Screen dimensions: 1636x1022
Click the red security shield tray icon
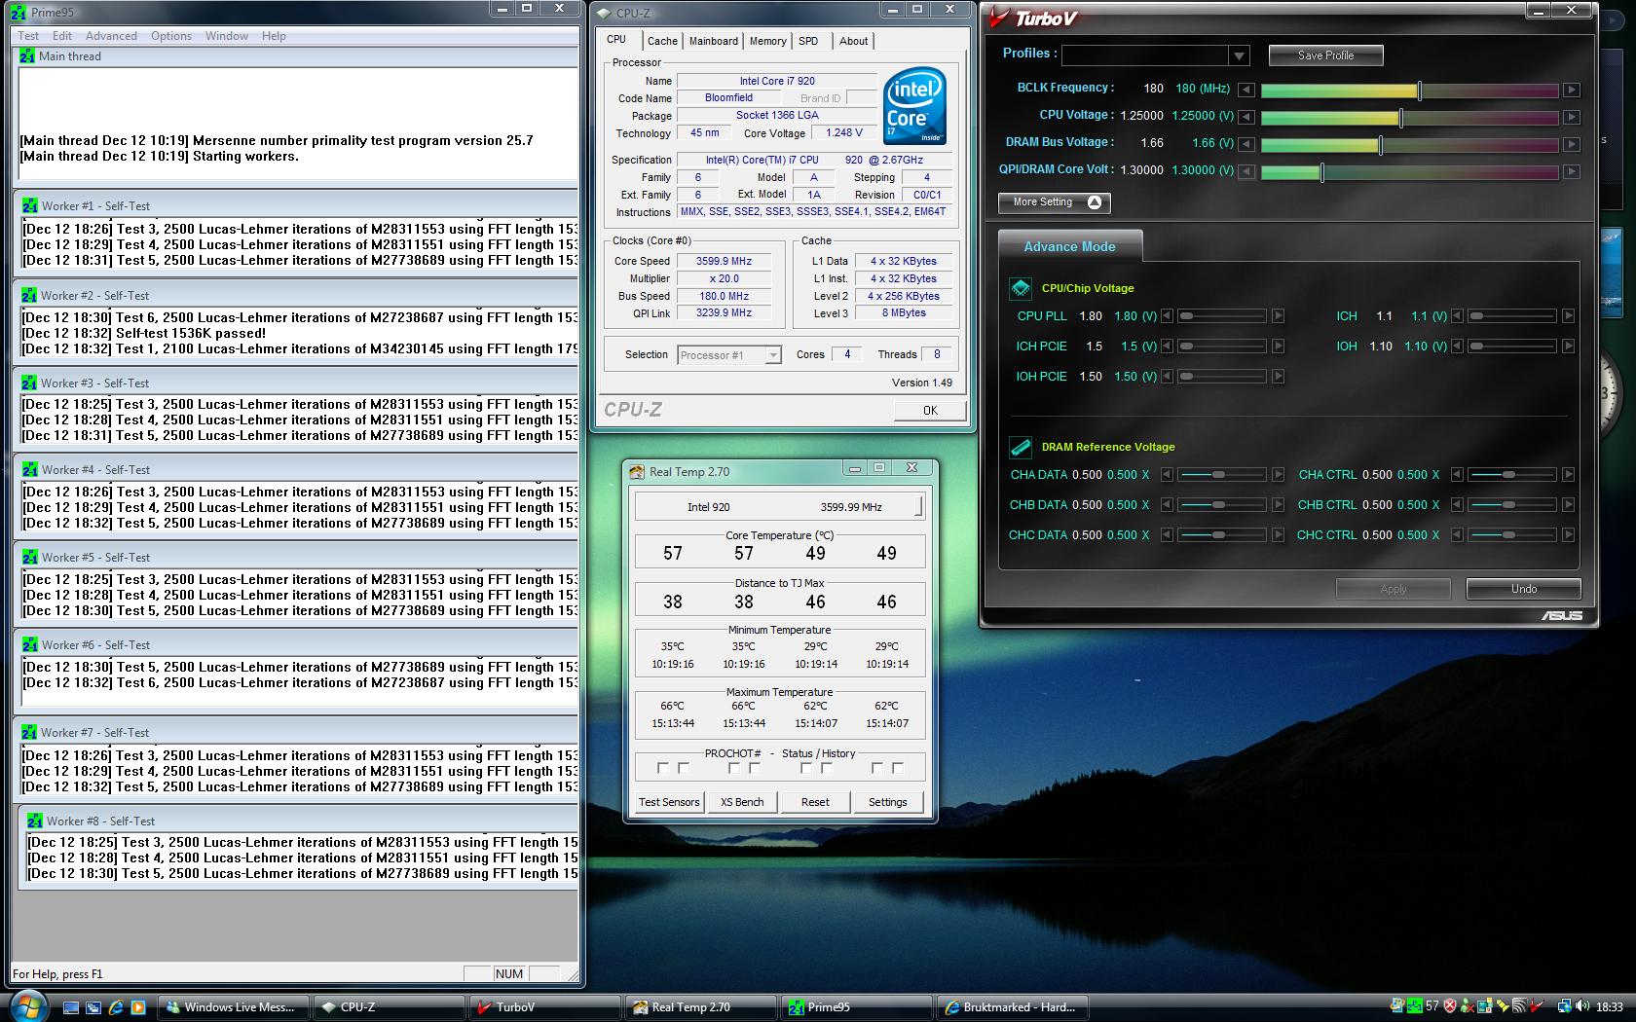point(1450,1006)
